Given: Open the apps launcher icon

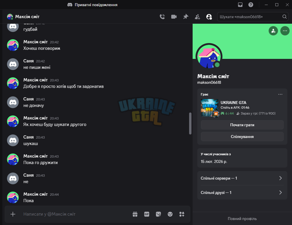Looking at the screenshot, I should [182, 214].
